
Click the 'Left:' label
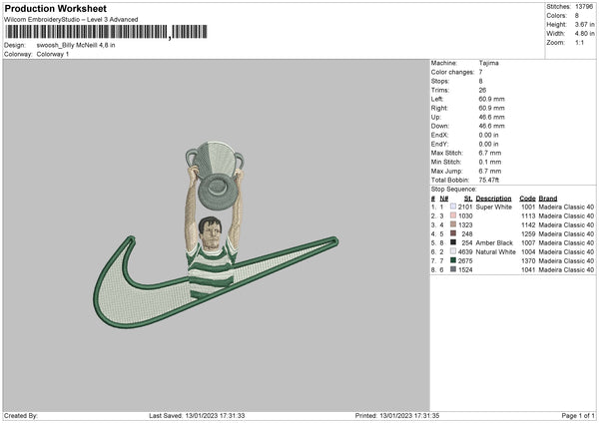click(437, 99)
